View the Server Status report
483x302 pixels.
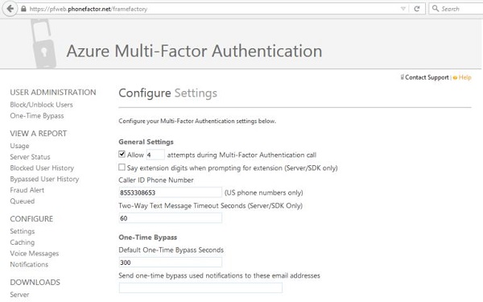(30, 157)
